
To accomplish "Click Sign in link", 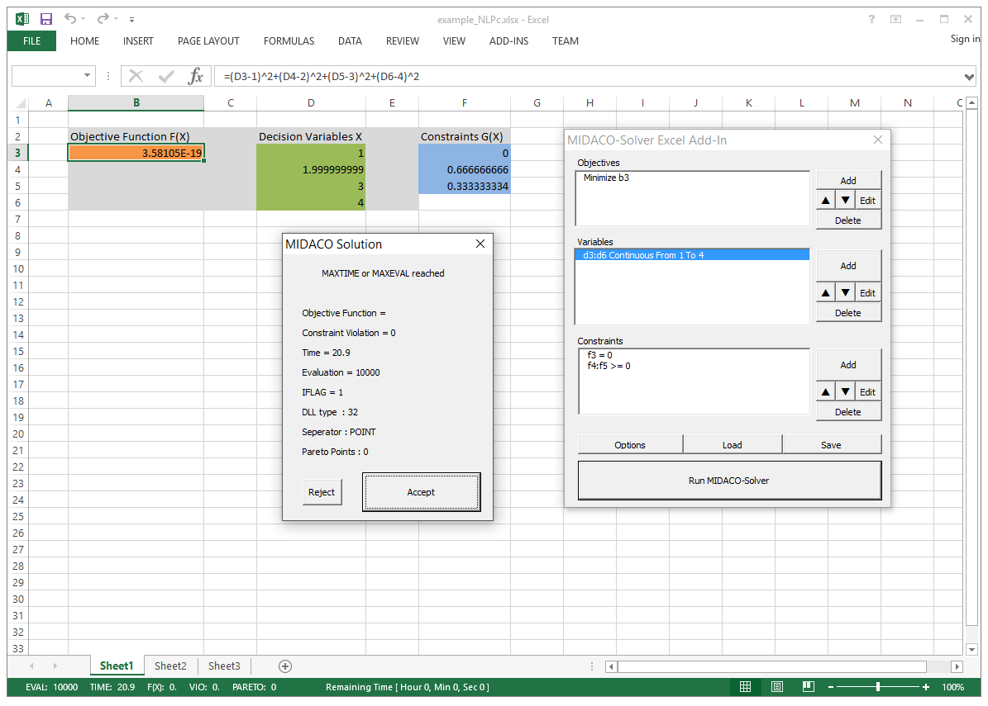I will tap(965, 39).
